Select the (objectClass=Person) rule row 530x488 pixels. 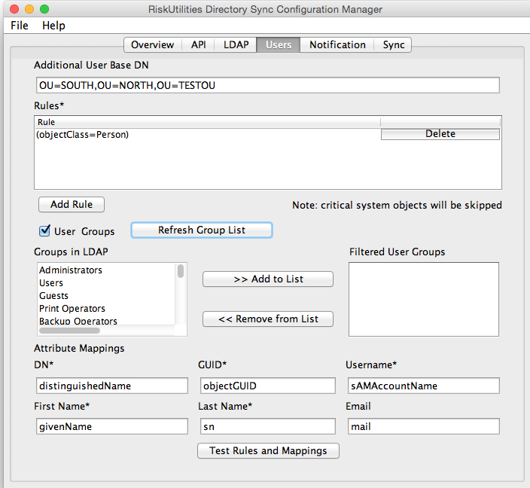(x=208, y=135)
